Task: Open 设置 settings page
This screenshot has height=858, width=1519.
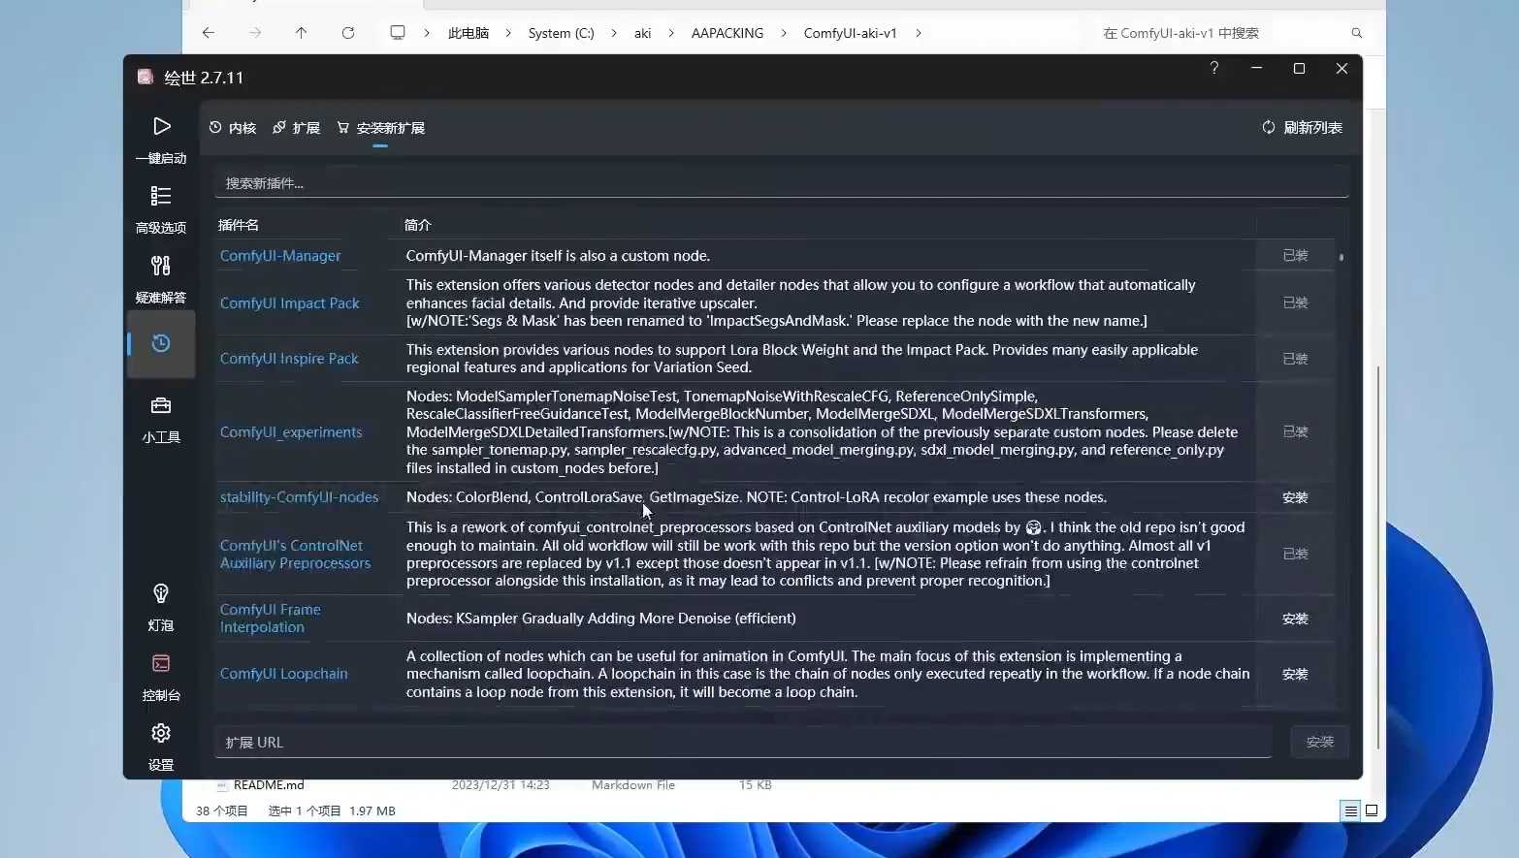Action: tap(161, 747)
